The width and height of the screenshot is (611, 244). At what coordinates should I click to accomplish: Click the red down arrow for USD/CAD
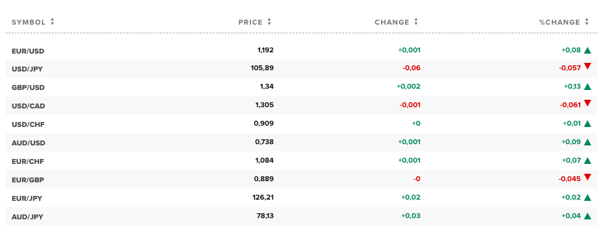pyautogui.click(x=588, y=103)
